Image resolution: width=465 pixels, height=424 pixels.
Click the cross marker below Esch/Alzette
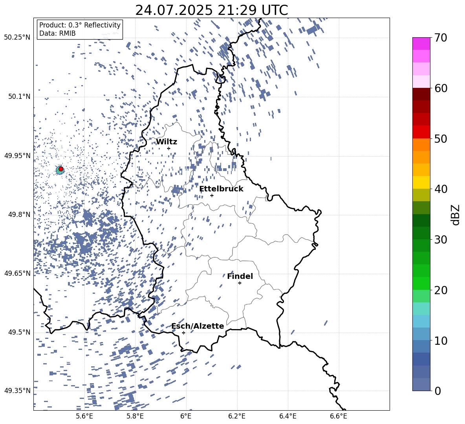(183, 333)
